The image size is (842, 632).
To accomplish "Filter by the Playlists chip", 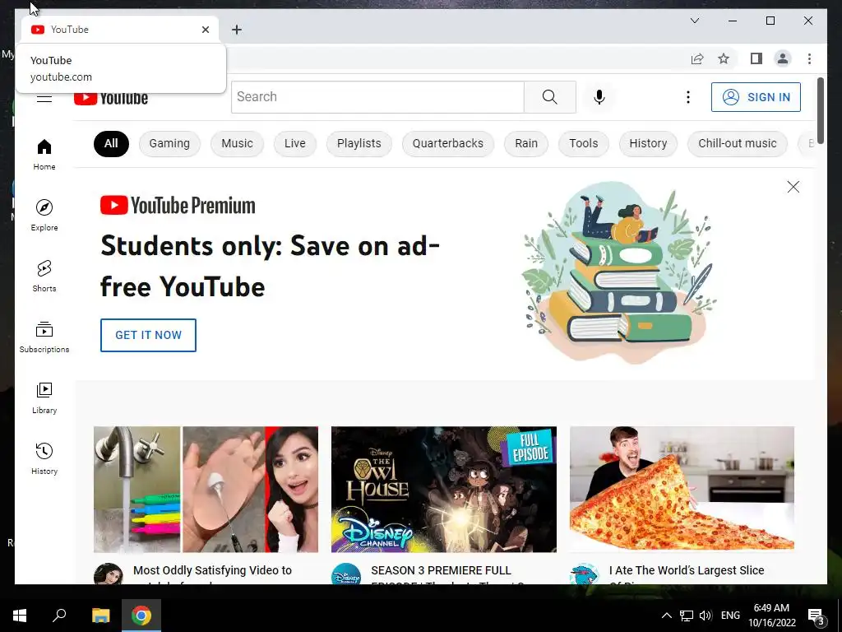I will point(359,143).
